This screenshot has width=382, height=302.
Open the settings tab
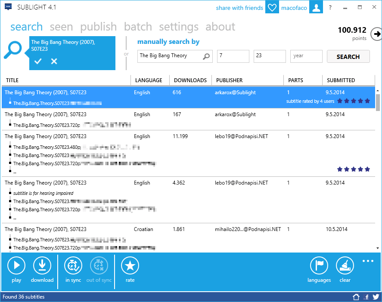(x=179, y=27)
